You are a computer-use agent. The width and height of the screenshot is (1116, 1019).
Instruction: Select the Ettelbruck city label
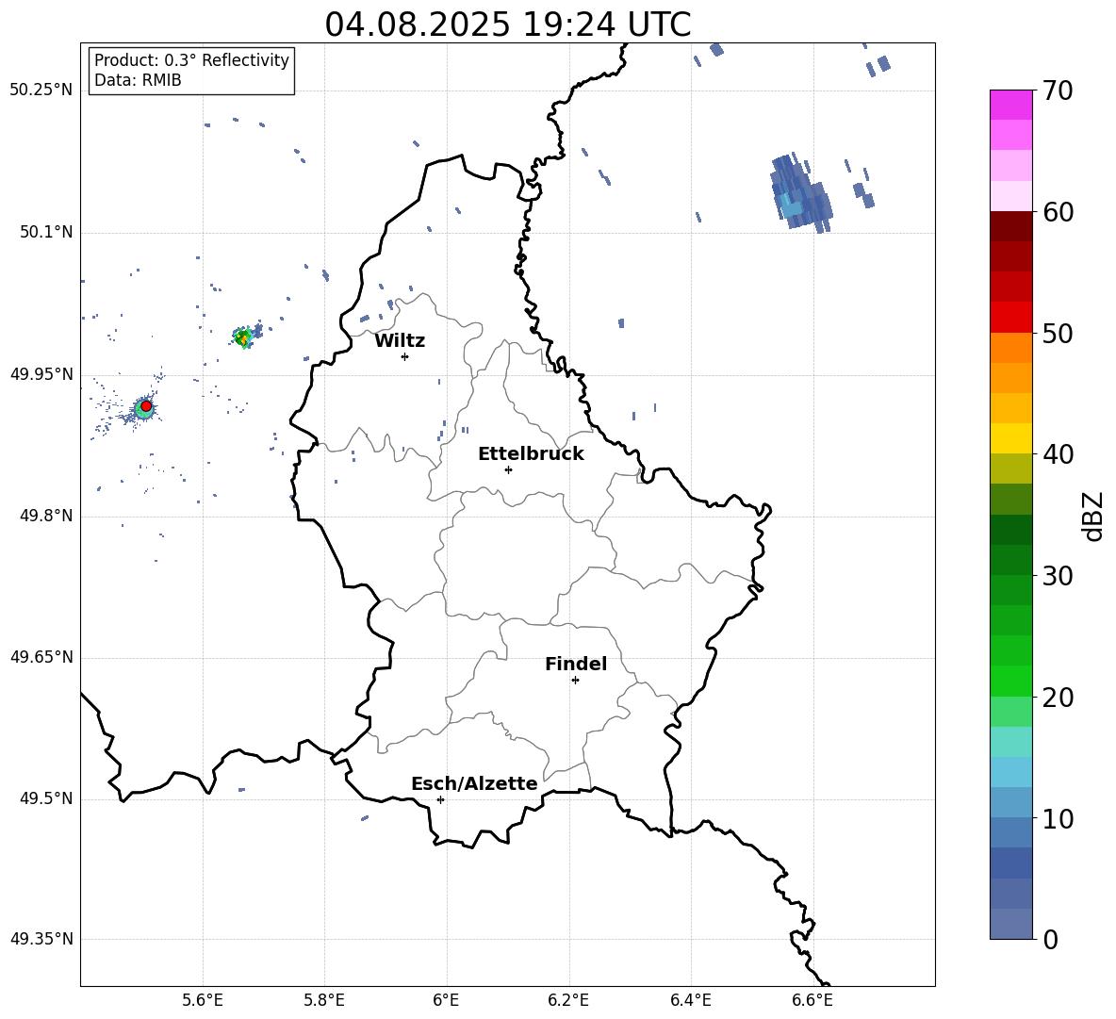[x=531, y=454]
